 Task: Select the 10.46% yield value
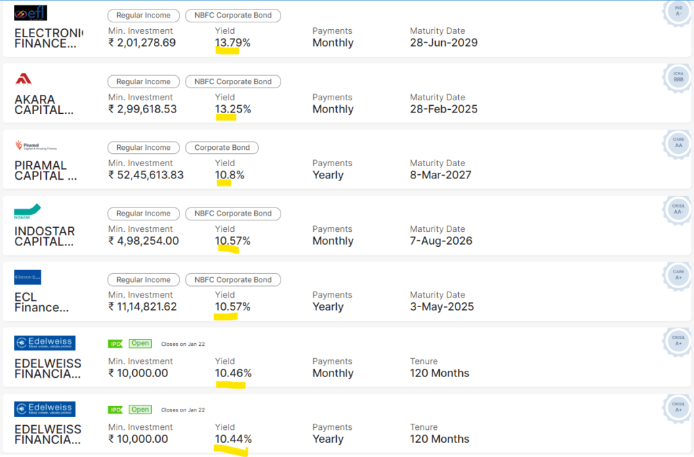(x=233, y=374)
